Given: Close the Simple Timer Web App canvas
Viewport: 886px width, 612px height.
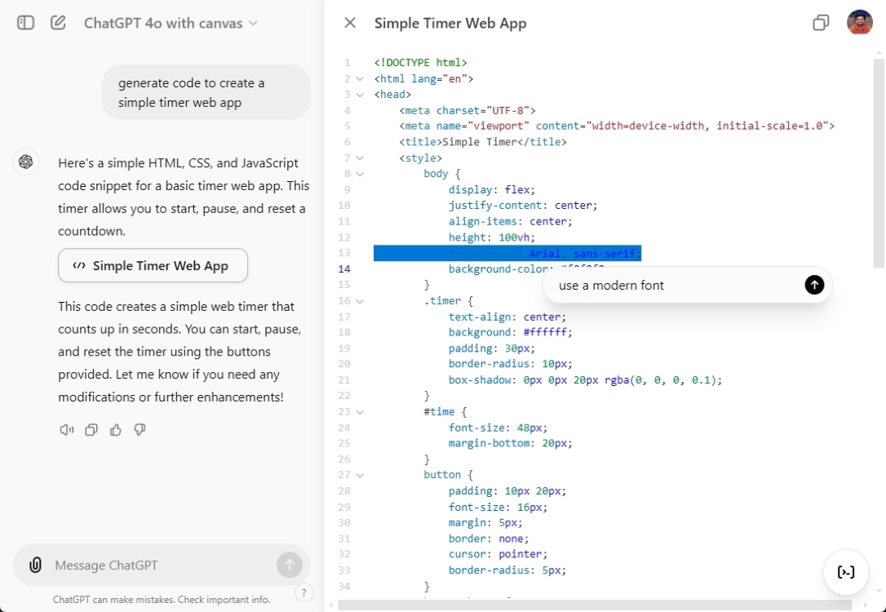Looking at the screenshot, I should click(x=349, y=23).
